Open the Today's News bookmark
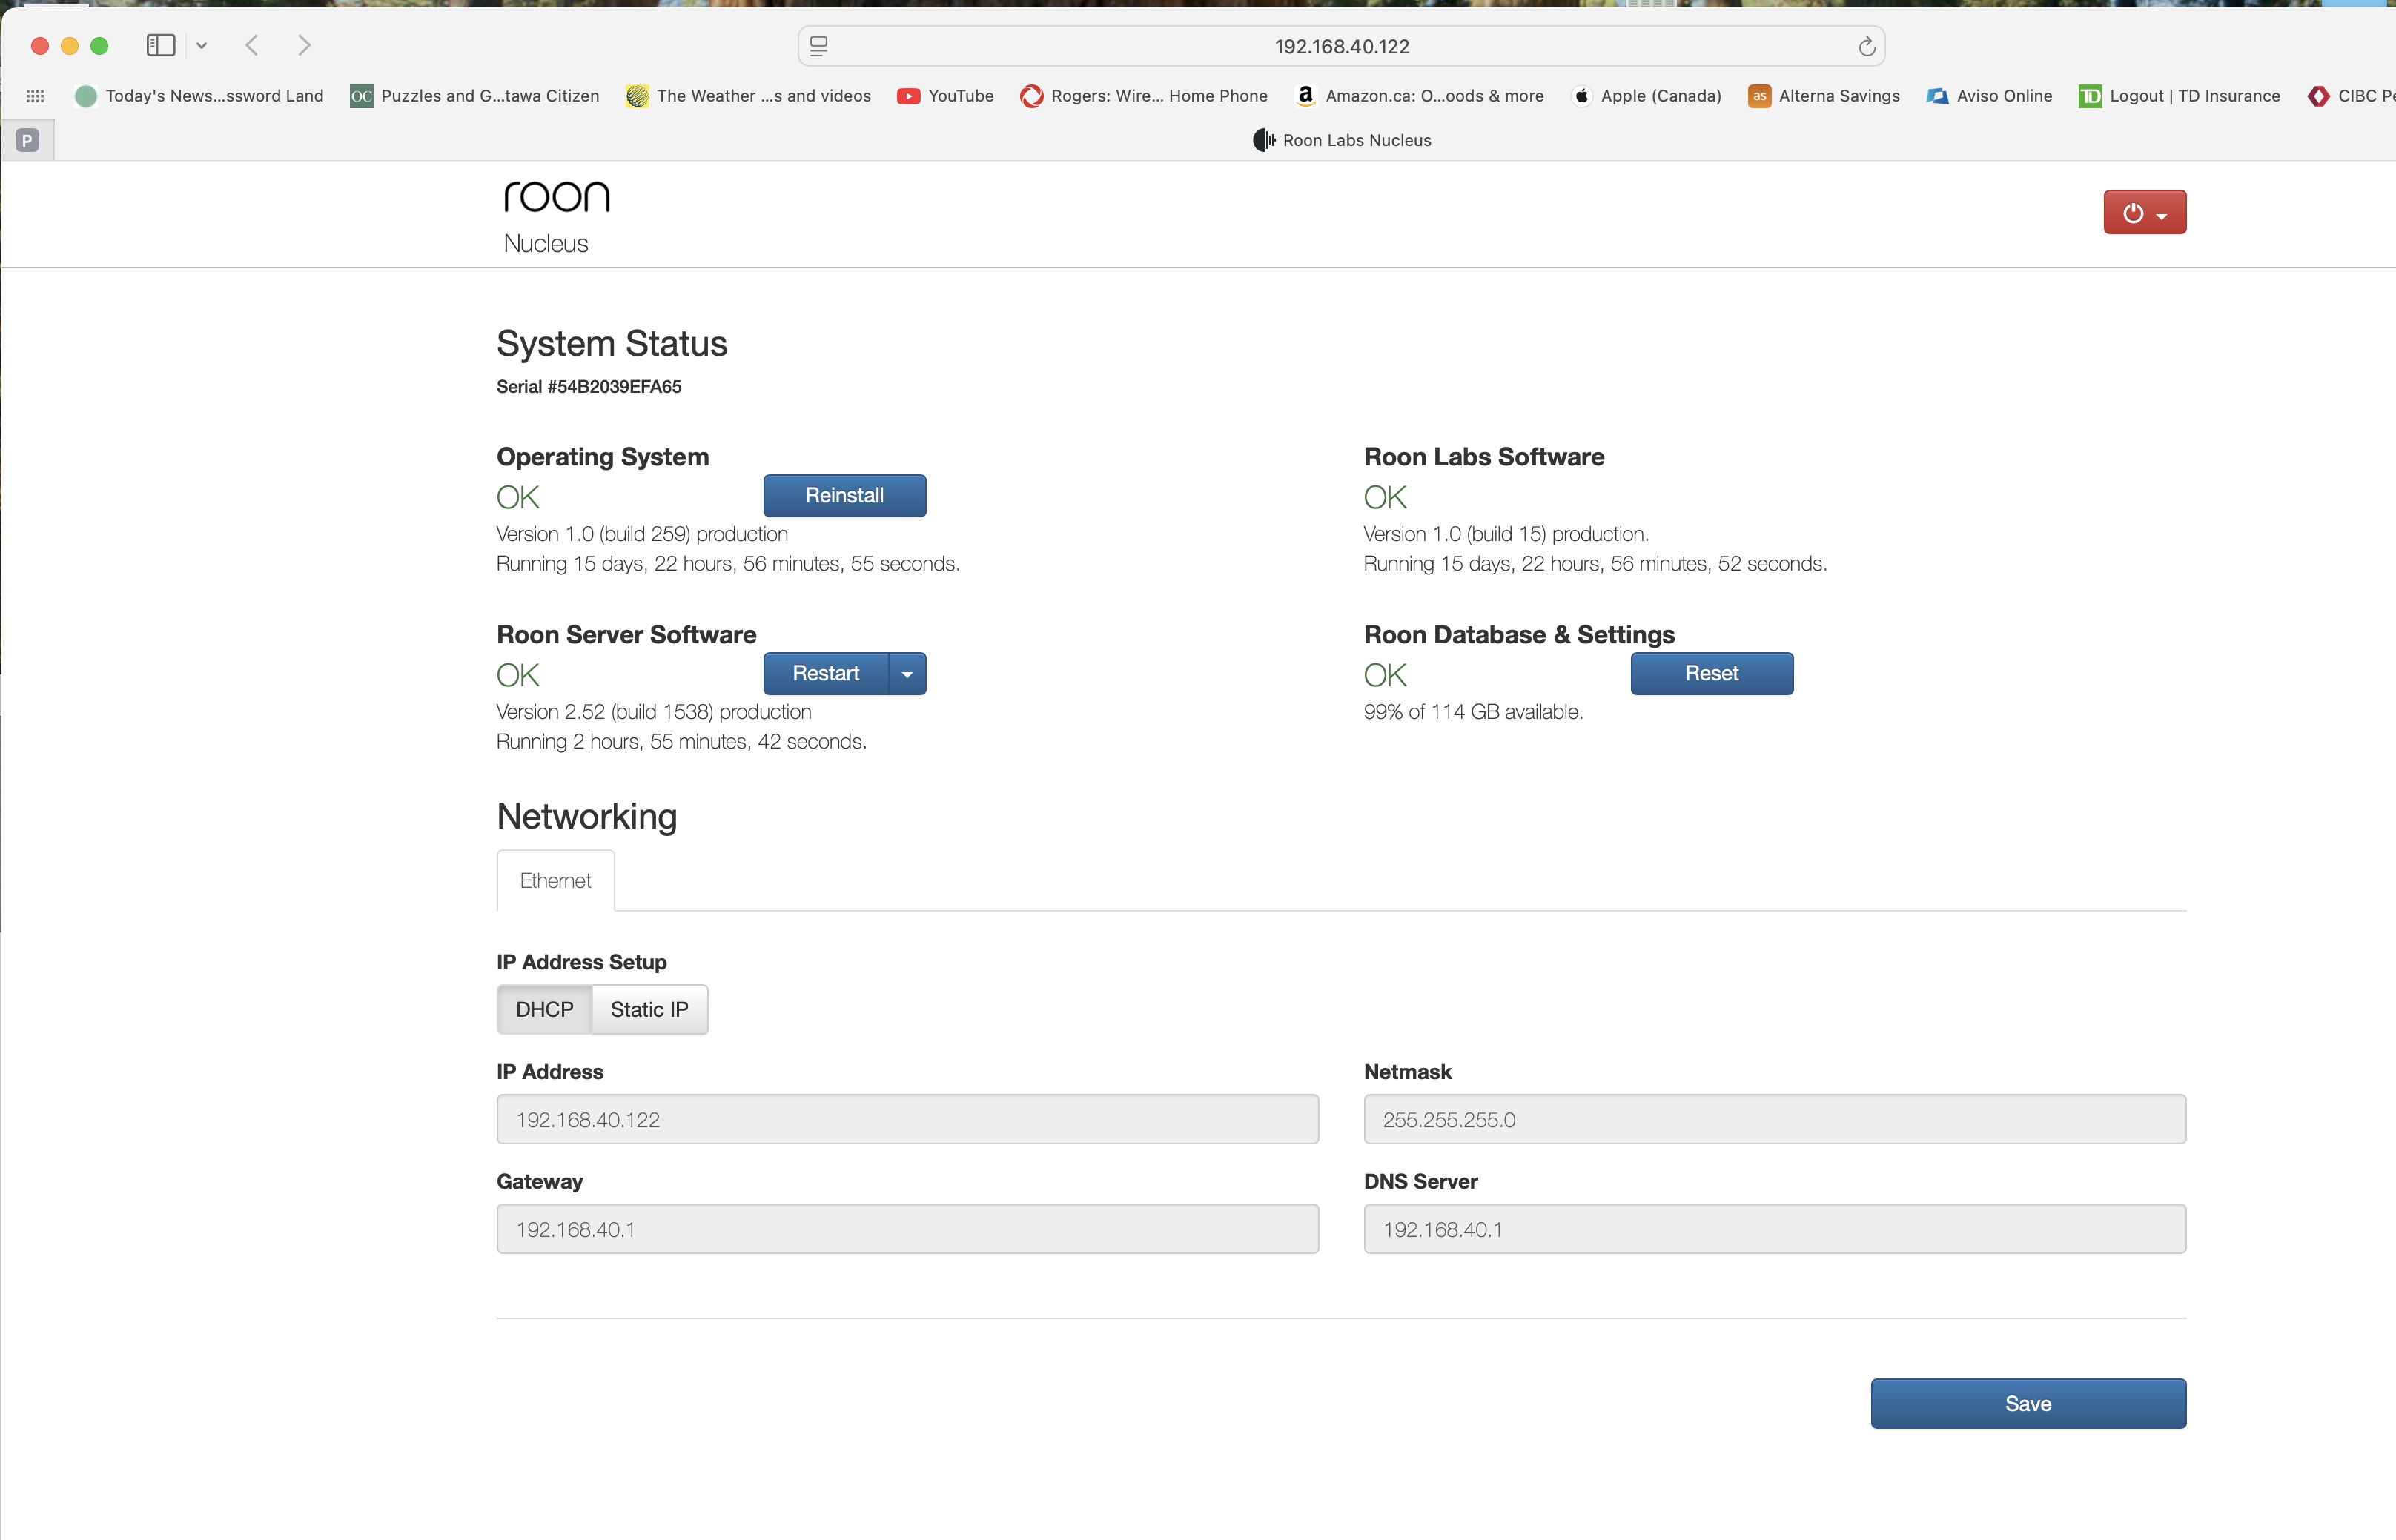 coord(199,96)
